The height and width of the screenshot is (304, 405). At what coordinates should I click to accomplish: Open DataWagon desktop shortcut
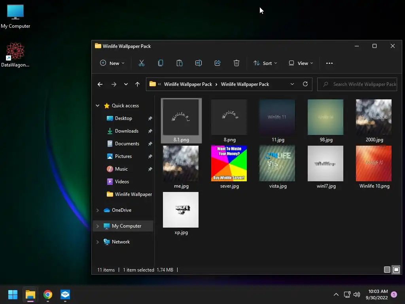point(15,55)
